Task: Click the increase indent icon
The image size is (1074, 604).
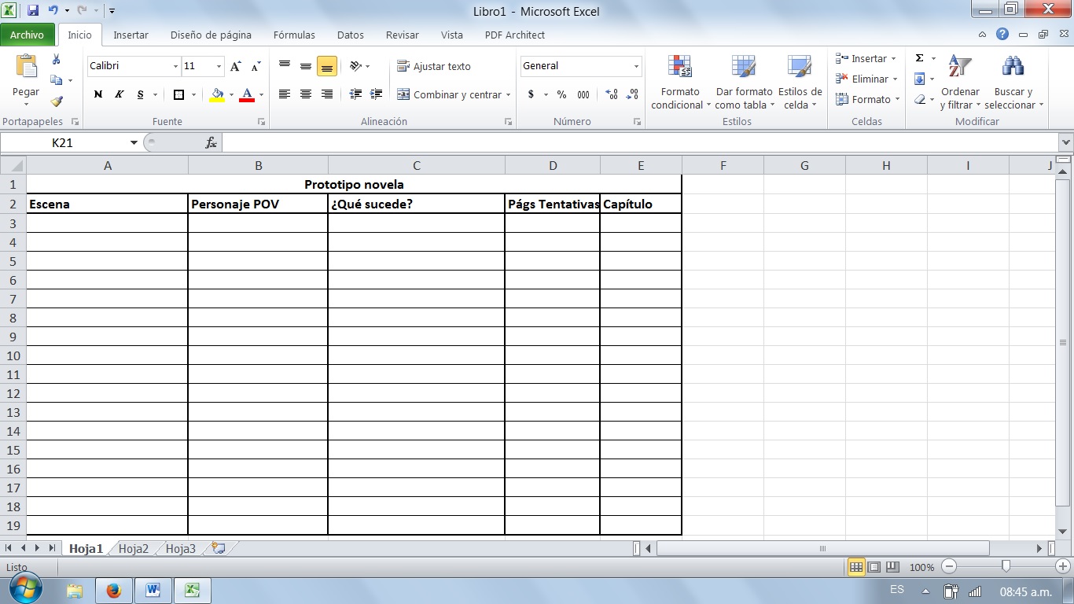Action: pos(377,94)
